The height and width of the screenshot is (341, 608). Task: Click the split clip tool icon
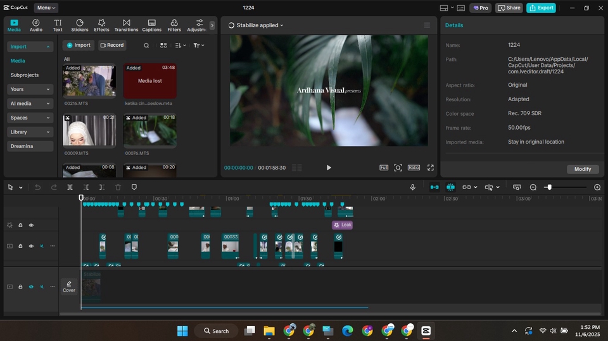[70, 187]
